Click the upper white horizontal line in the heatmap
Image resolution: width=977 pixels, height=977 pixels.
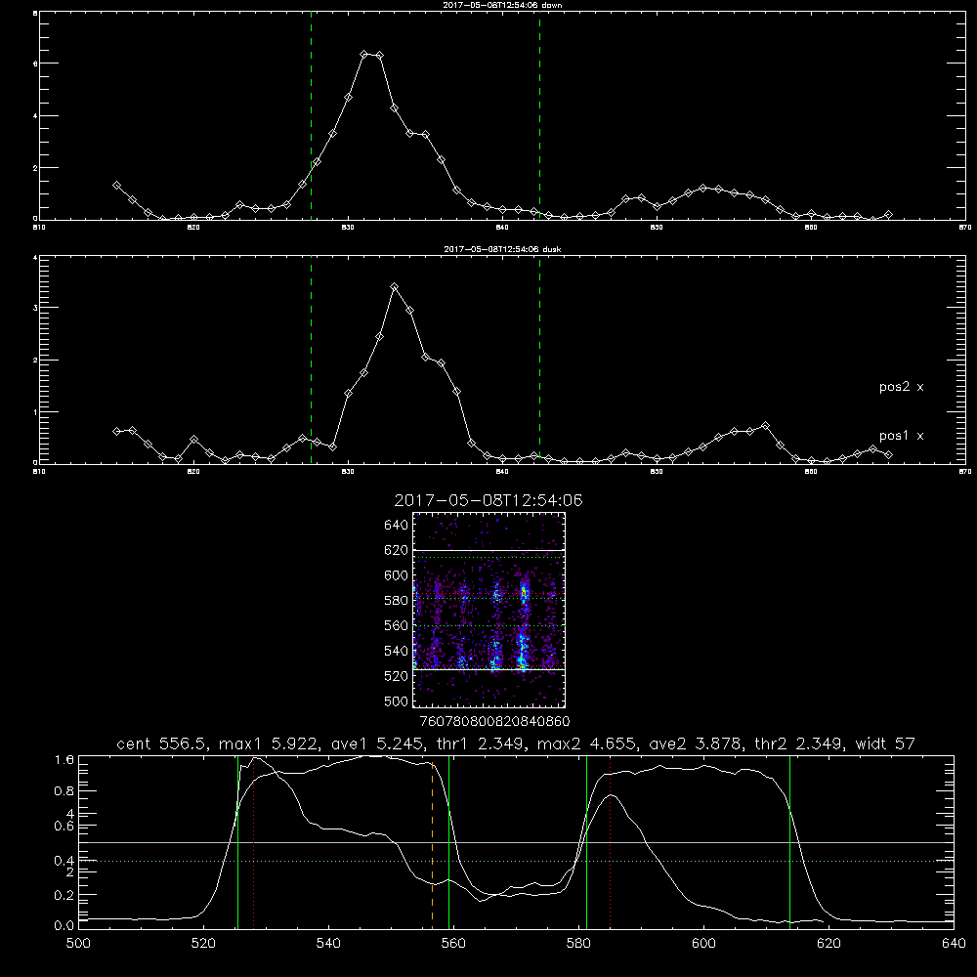(x=488, y=550)
